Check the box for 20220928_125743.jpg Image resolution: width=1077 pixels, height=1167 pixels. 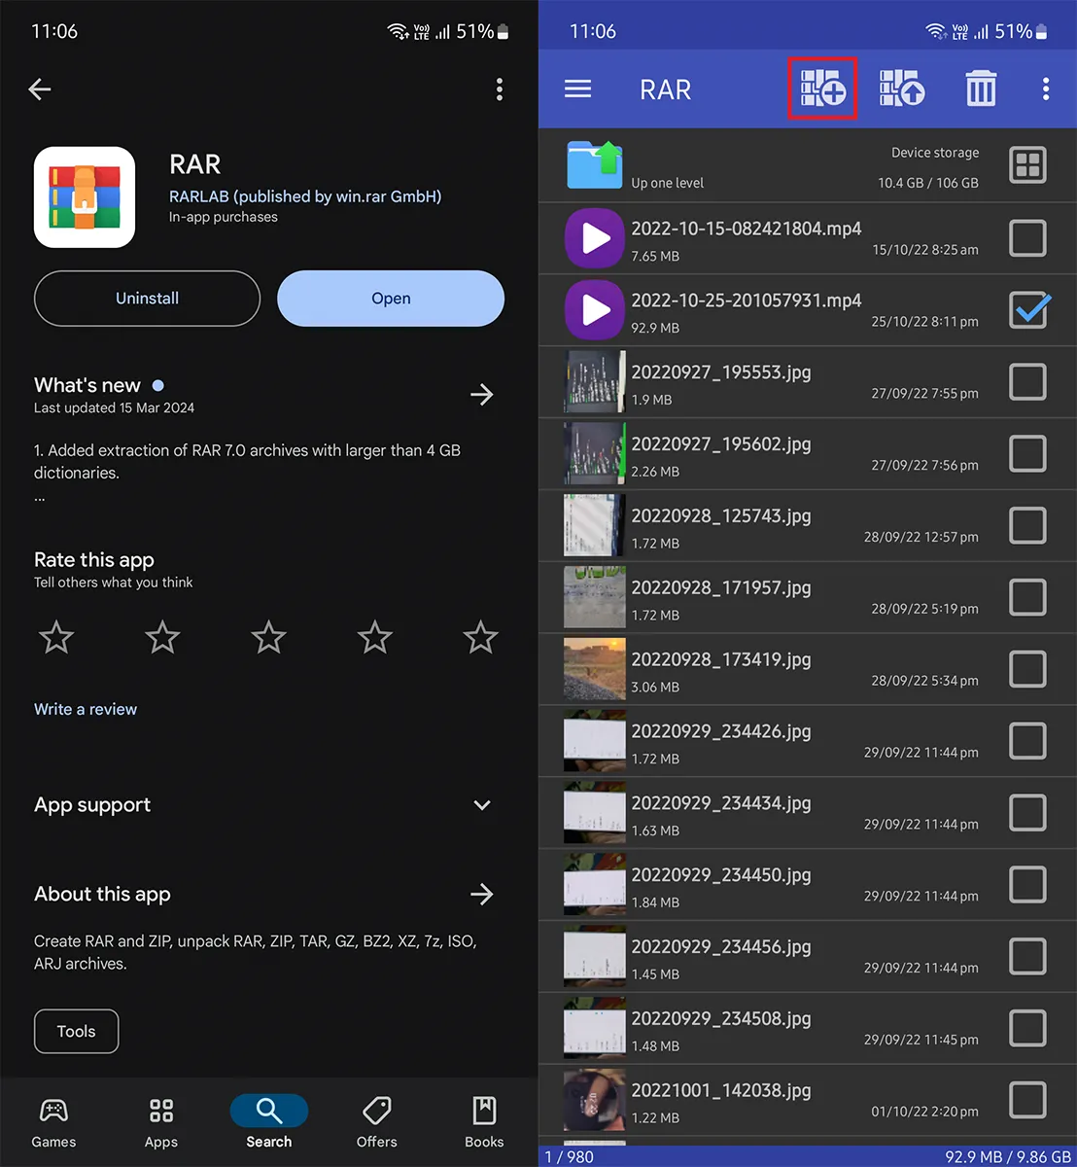coord(1027,526)
